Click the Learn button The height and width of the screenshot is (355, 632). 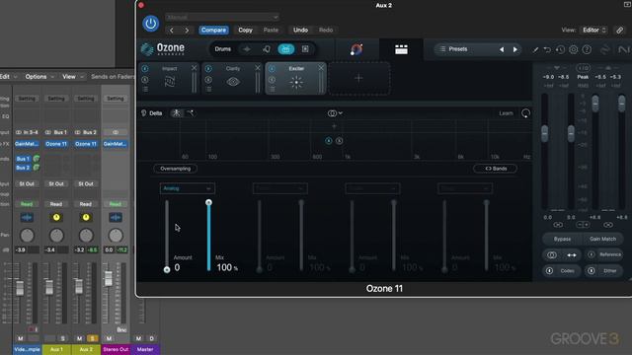506,113
